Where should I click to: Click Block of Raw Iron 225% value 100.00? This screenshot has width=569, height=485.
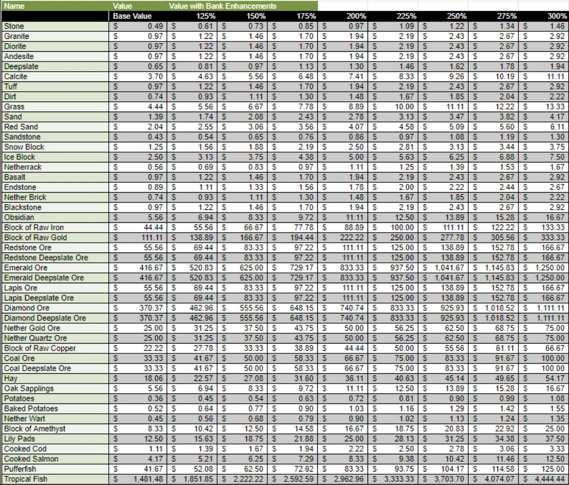(x=393, y=228)
